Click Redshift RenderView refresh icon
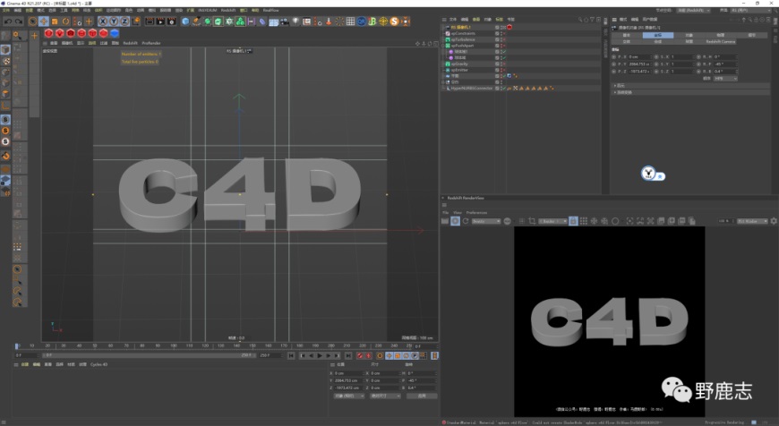 [x=466, y=221]
